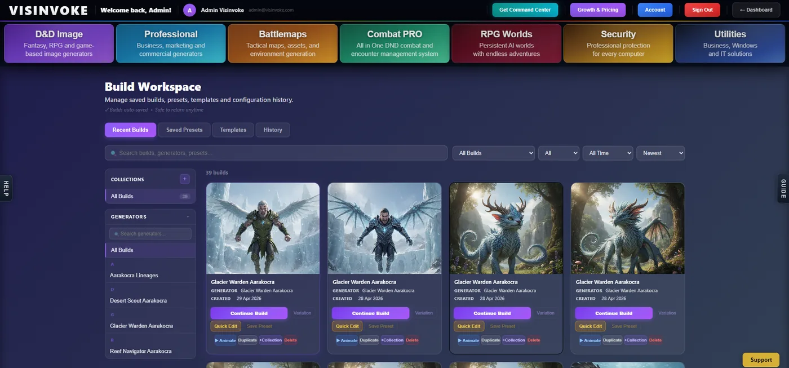This screenshot has width=789, height=368.
Task: Delete the red-winged dragon build
Action: [655, 340]
